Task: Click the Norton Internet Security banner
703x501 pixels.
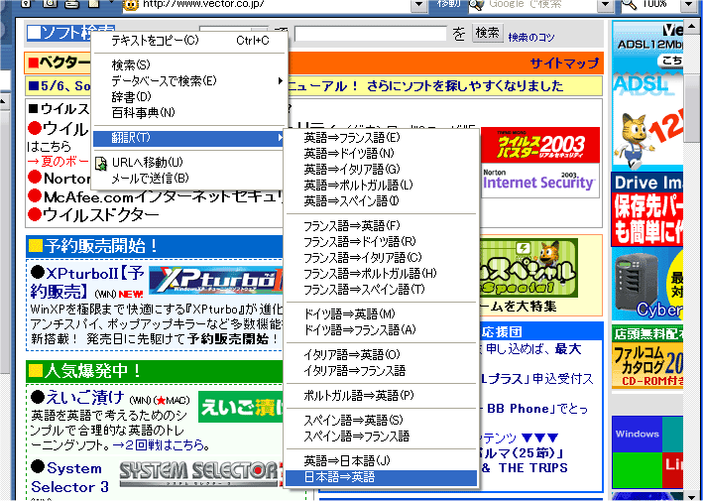Action: pyautogui.click(x=540, y=181)
